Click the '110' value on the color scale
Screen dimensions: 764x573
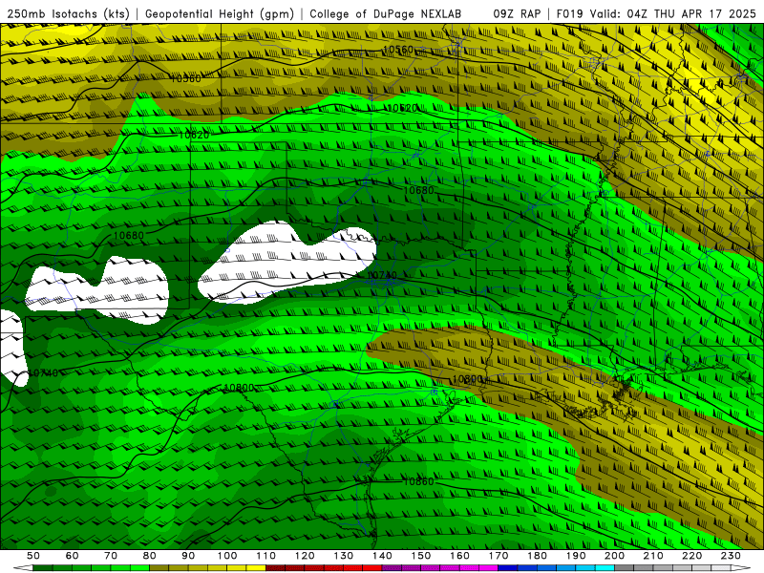tap(266, 556)
